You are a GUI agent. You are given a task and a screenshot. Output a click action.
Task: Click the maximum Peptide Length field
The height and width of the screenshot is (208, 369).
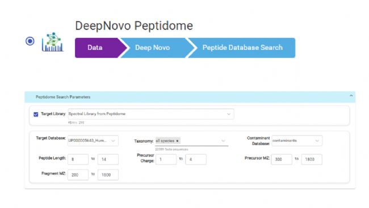click(x=108, y=159)
